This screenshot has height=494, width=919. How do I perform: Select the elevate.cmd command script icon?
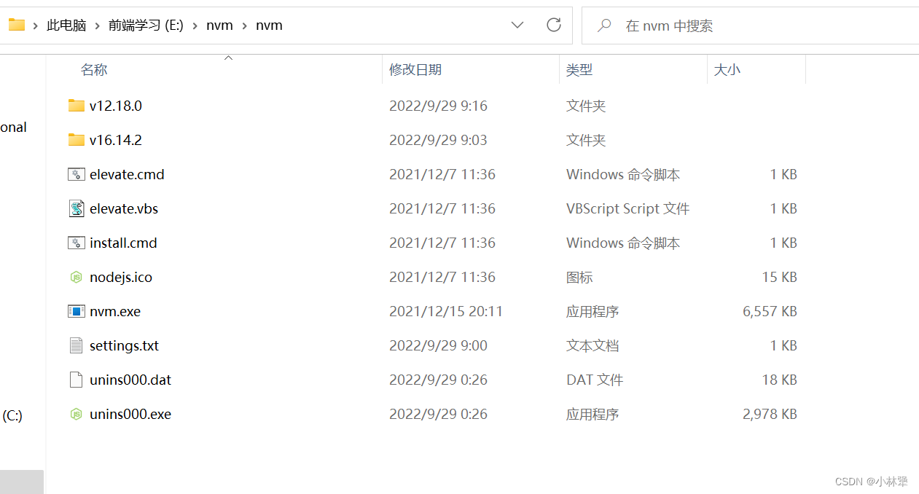[x=77, y=174]
